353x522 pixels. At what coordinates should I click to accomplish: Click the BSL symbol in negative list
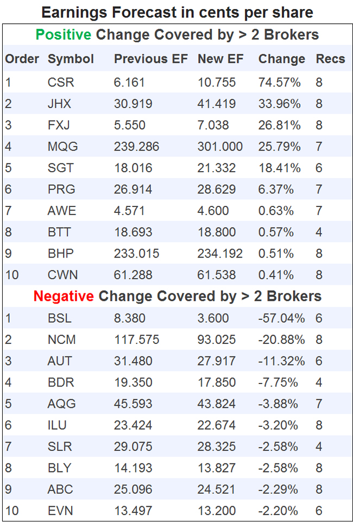click(60, 318)
